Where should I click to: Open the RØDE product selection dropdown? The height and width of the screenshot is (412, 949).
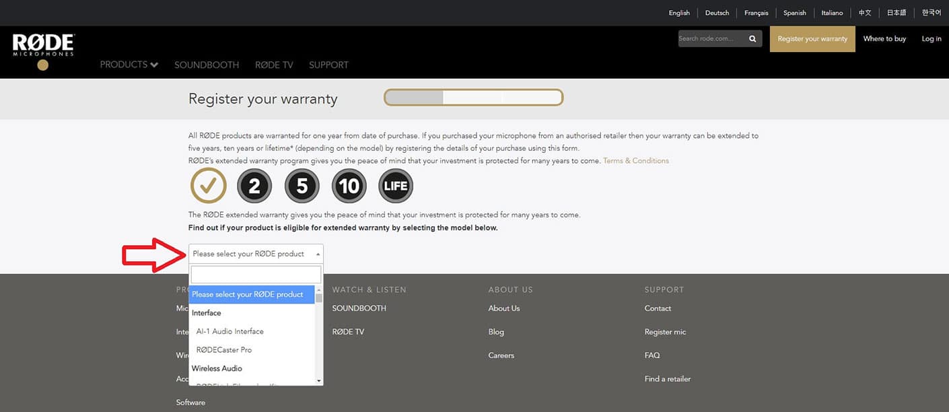pyautogui.click(x=256, y=254)
